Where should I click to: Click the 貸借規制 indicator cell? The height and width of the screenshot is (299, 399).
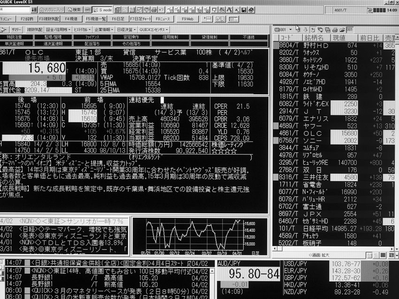(210, 37)
